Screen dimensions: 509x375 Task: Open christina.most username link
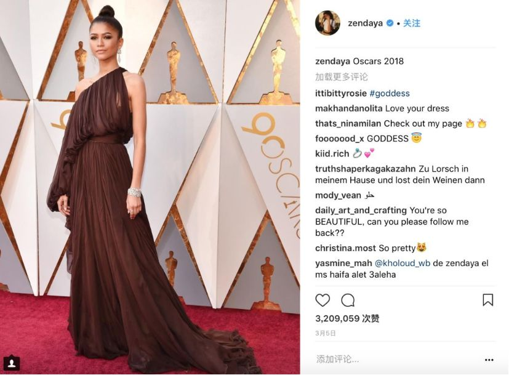coord(345,248)
